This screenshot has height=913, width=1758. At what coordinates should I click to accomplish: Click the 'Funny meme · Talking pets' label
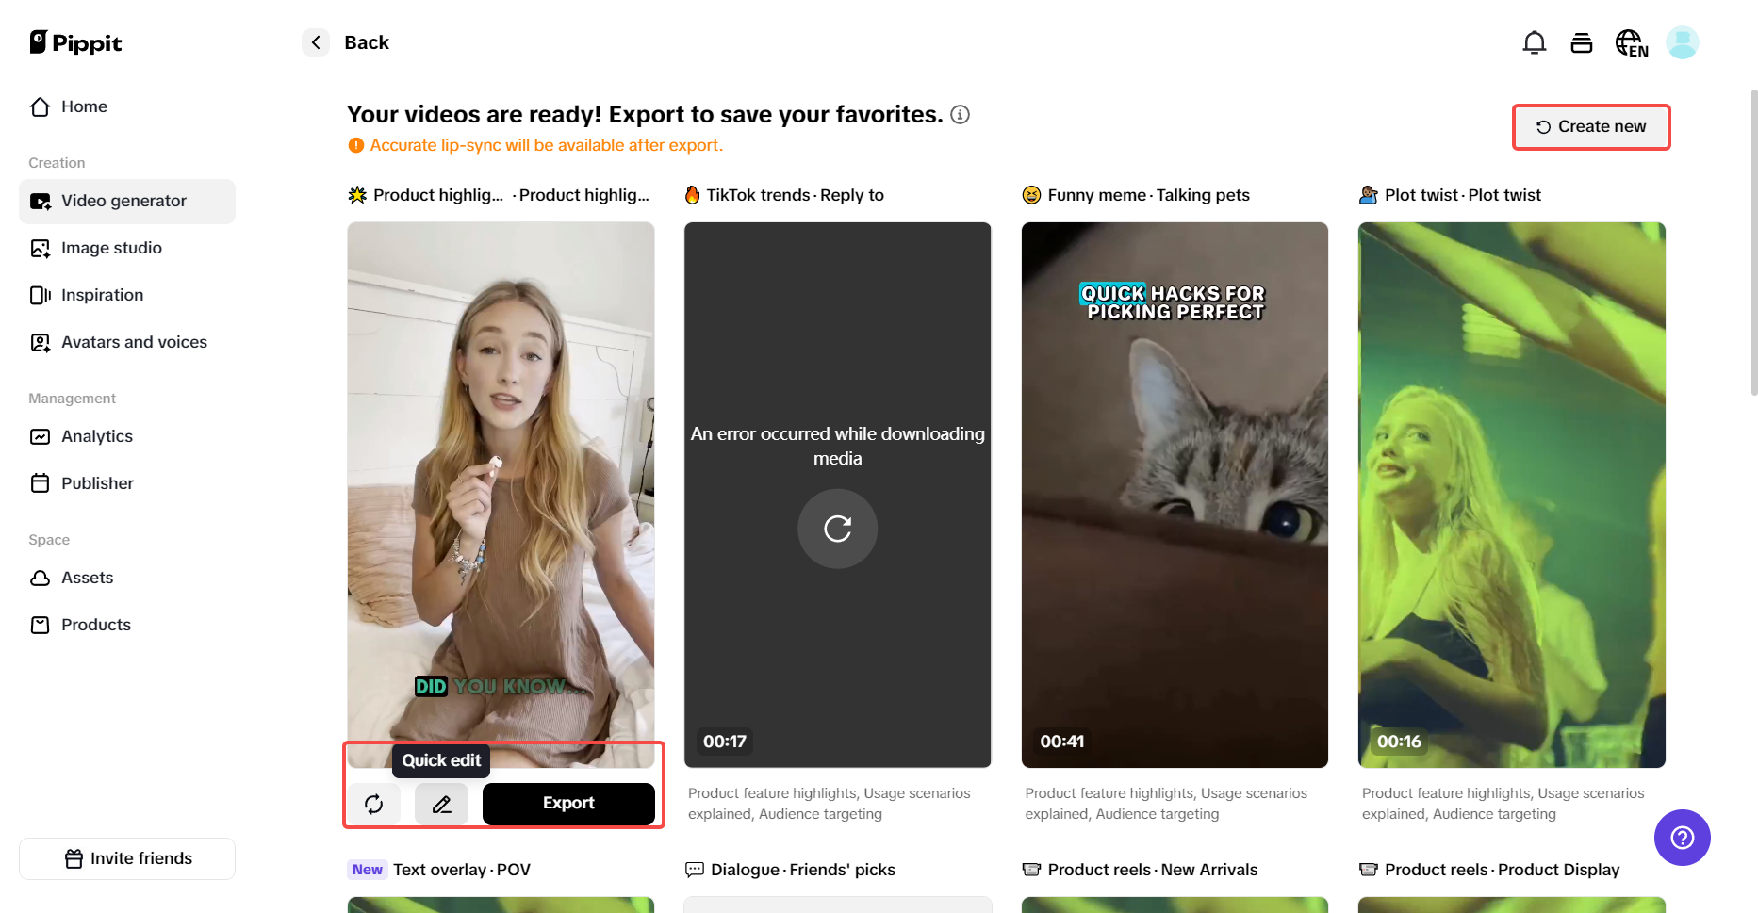coord(1149,195)
